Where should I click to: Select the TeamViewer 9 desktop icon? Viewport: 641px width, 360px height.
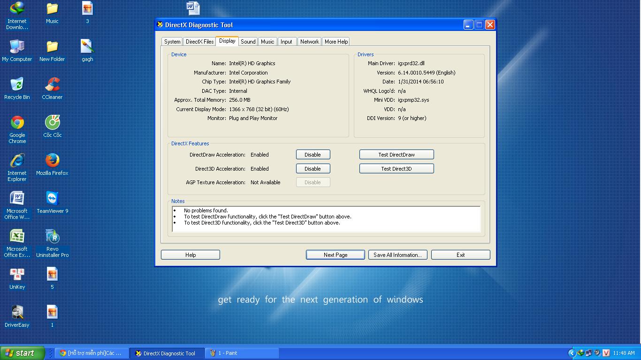click(x=52, y=199)
